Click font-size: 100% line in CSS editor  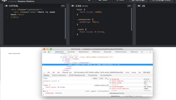coord(90,12)
